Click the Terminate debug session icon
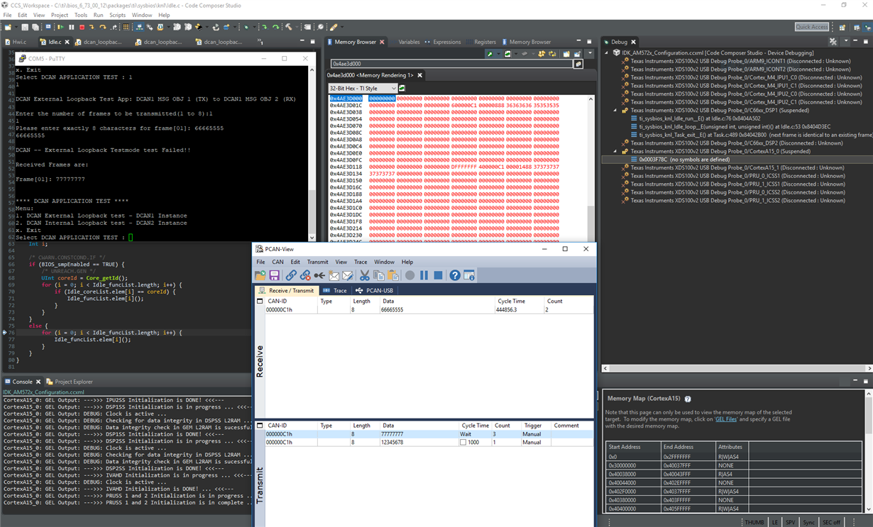Screen dimensions: 873x527 coord(82,27)
